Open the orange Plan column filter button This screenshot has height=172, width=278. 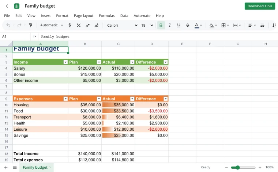pyautogui.click(x=99, y=99)
